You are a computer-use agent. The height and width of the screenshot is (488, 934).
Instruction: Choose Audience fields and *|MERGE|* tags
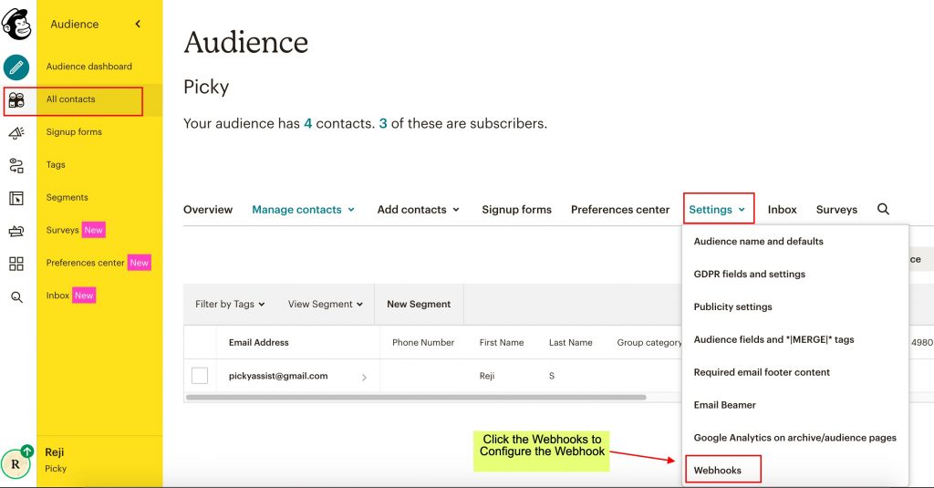(x=773, y=339)
